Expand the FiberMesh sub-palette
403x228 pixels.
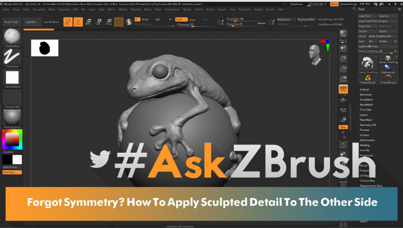[366, 120]
